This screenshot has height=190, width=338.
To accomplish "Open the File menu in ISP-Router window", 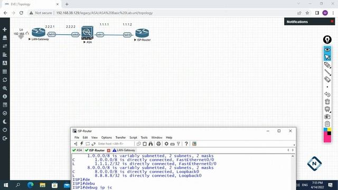I will (77, 137).
